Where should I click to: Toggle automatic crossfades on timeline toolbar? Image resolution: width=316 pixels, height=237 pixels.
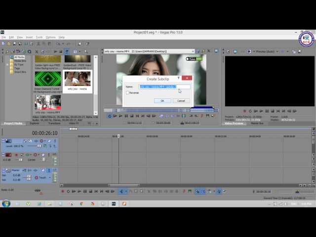(203, 191)
